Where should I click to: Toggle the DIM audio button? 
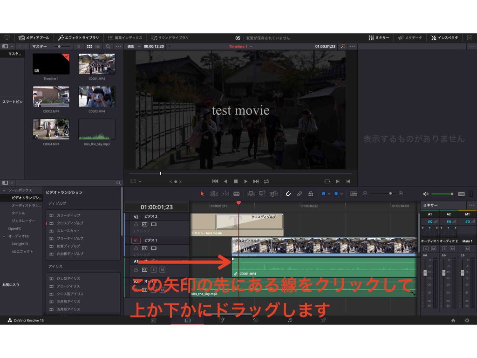[x=462, y=194]
